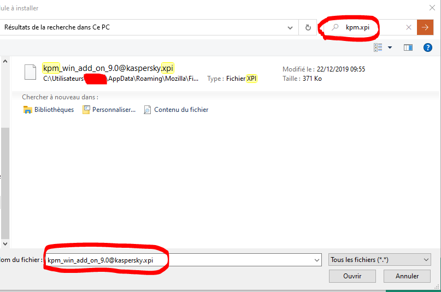Image resolution: width=441 pixels, height=292 pixels.
Task: Expand the file name dropdown arrow
Action: coord(317,260)
